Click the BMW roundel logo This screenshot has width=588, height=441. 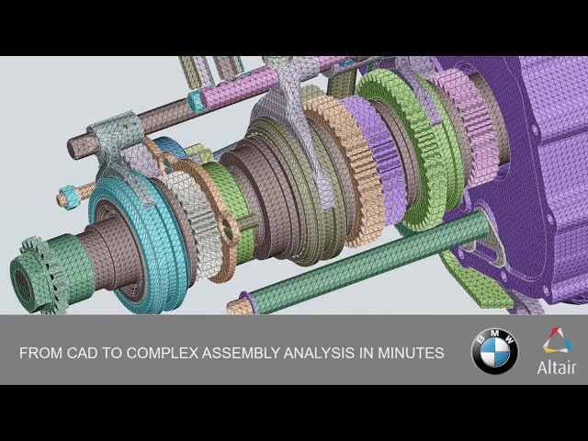tap(494, 351)
